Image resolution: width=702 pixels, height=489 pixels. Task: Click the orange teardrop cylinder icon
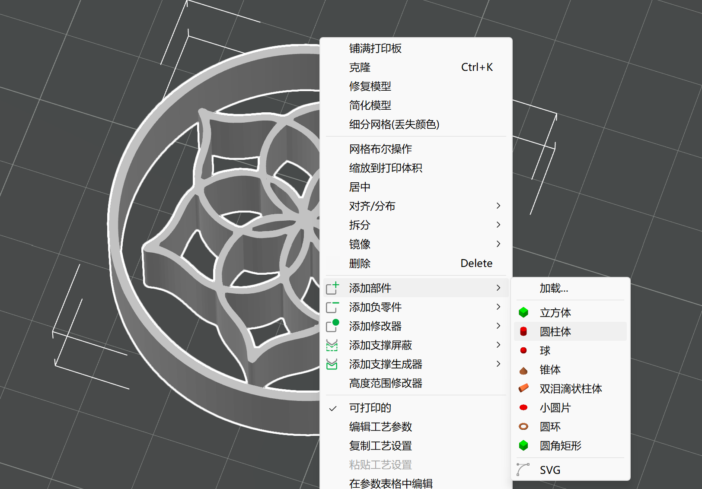(x=523, y=388)
